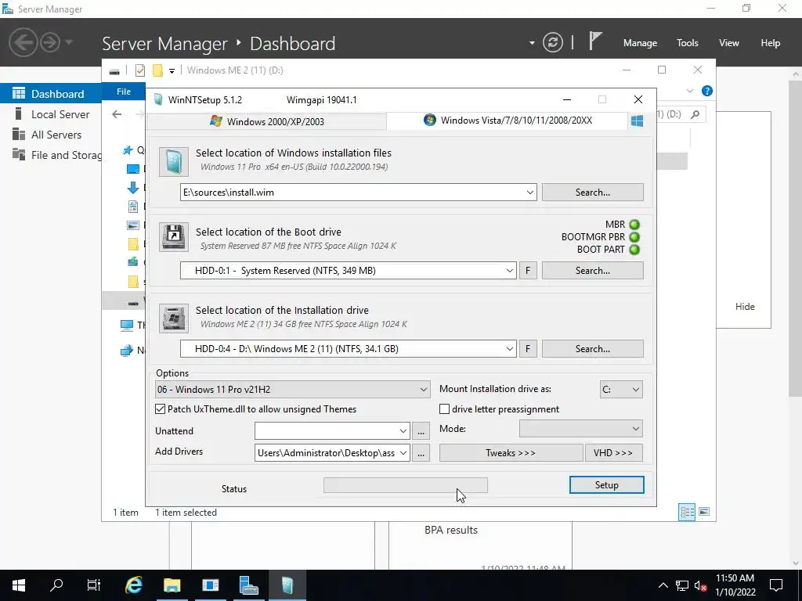This screenshot has height=601, width=802.
Task: Switch Explorer to details view icon
Action: click(687, 512)
